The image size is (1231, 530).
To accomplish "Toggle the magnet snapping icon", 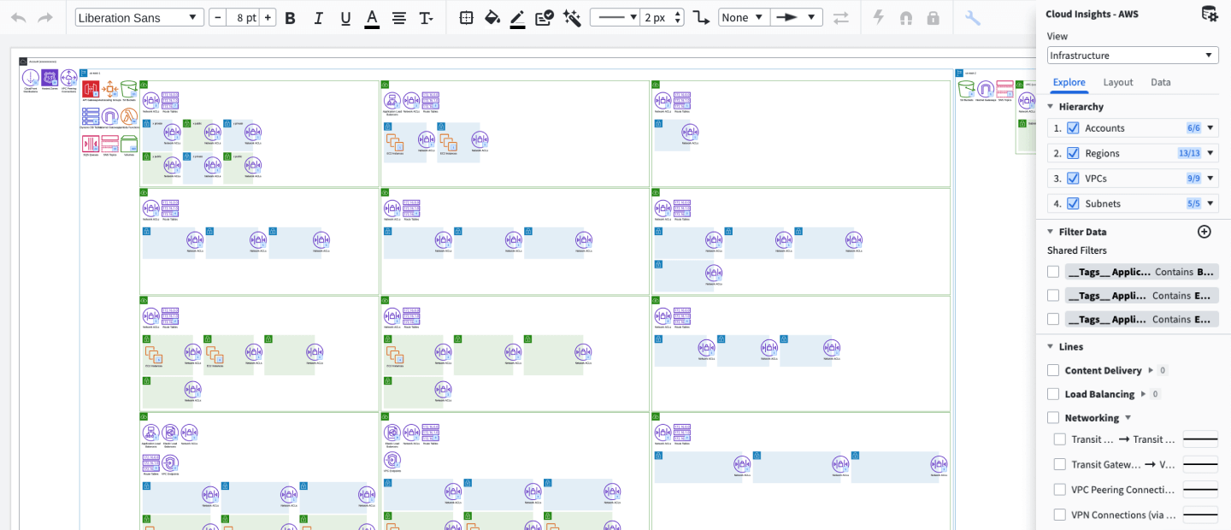I will [906, 18].
